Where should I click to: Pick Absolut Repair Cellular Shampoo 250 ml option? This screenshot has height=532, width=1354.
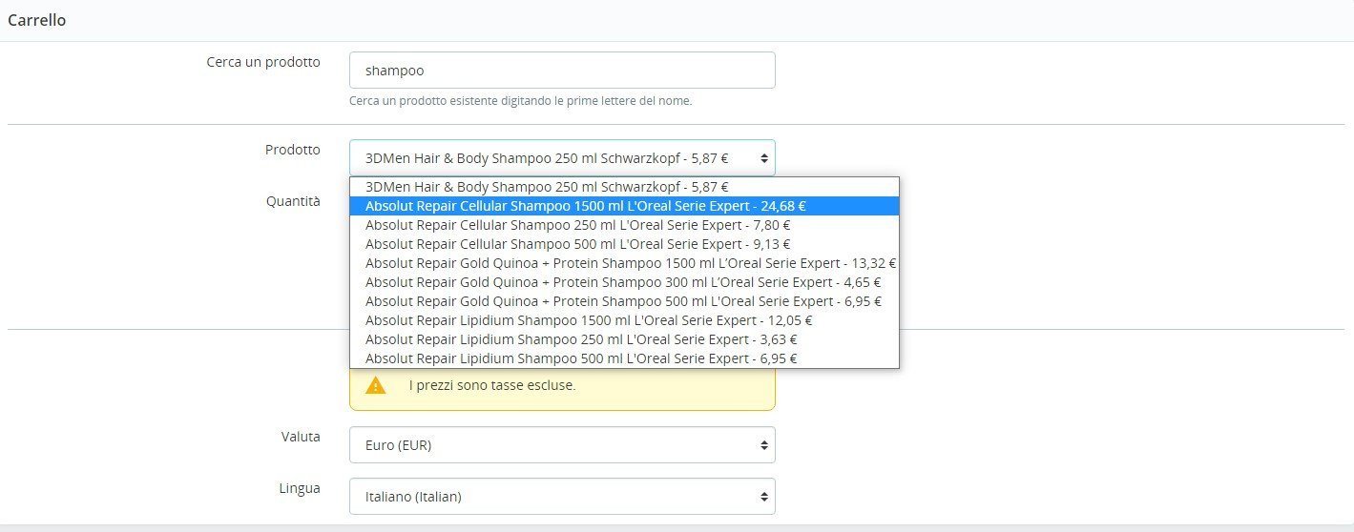click(x=624, y=225)
